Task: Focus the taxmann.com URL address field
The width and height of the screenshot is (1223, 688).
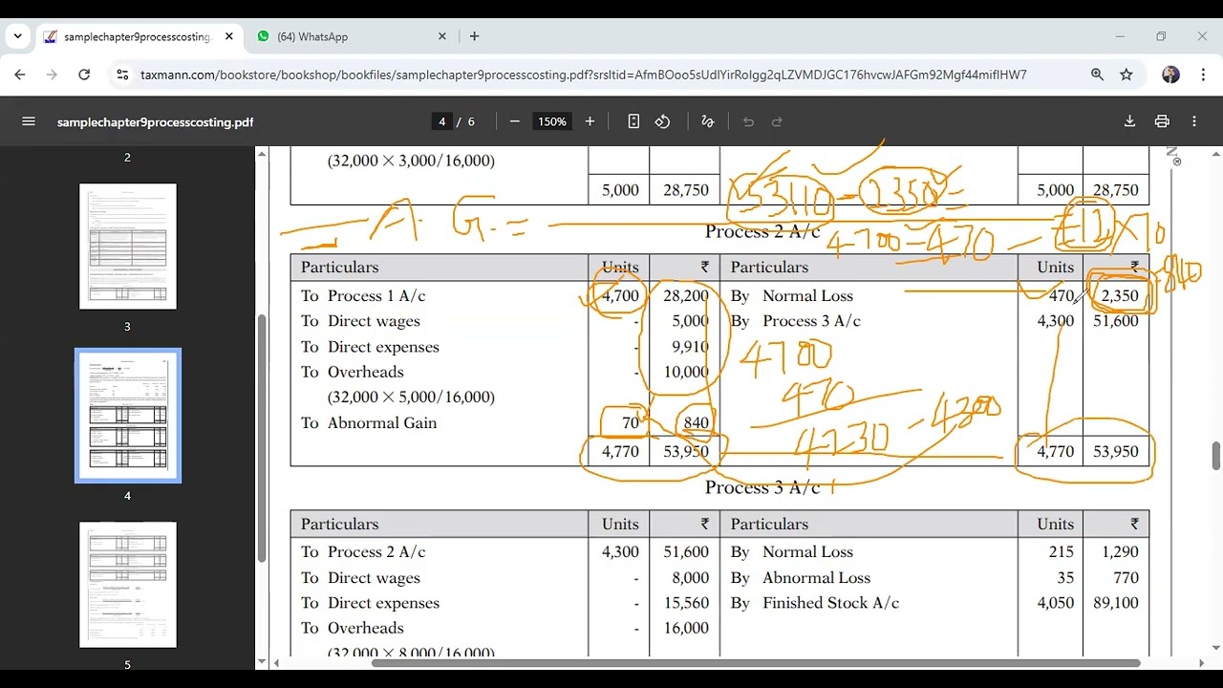Action: (x=583, y=75)
